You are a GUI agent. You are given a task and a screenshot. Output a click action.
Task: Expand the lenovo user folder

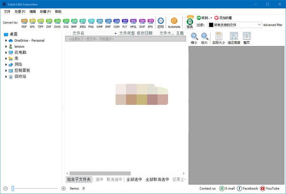pyautogui.click(x=6, y=47)
